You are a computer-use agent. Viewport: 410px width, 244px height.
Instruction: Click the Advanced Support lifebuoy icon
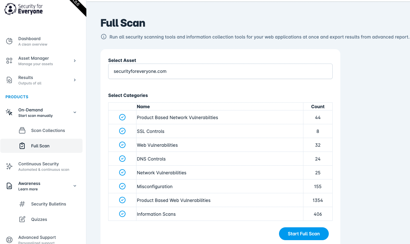pos(9,240)
